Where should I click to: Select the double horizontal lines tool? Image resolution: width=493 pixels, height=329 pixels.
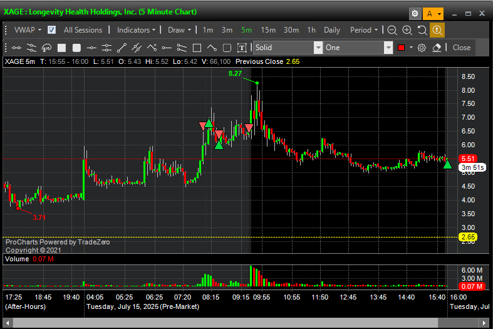pos(106,48)
